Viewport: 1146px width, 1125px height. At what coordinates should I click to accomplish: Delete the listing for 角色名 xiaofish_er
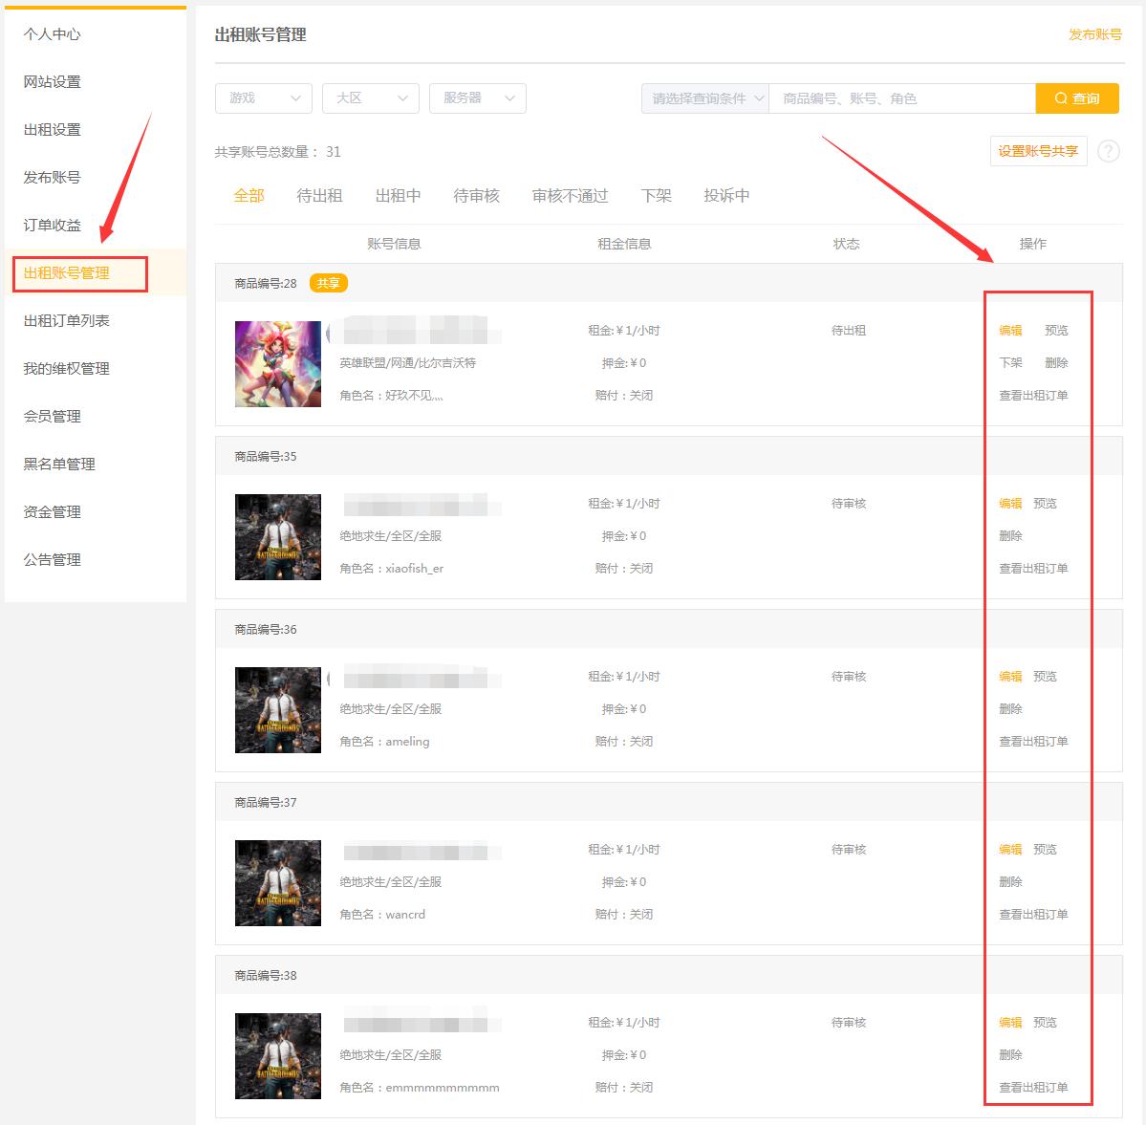click(x=1009, y=535)
